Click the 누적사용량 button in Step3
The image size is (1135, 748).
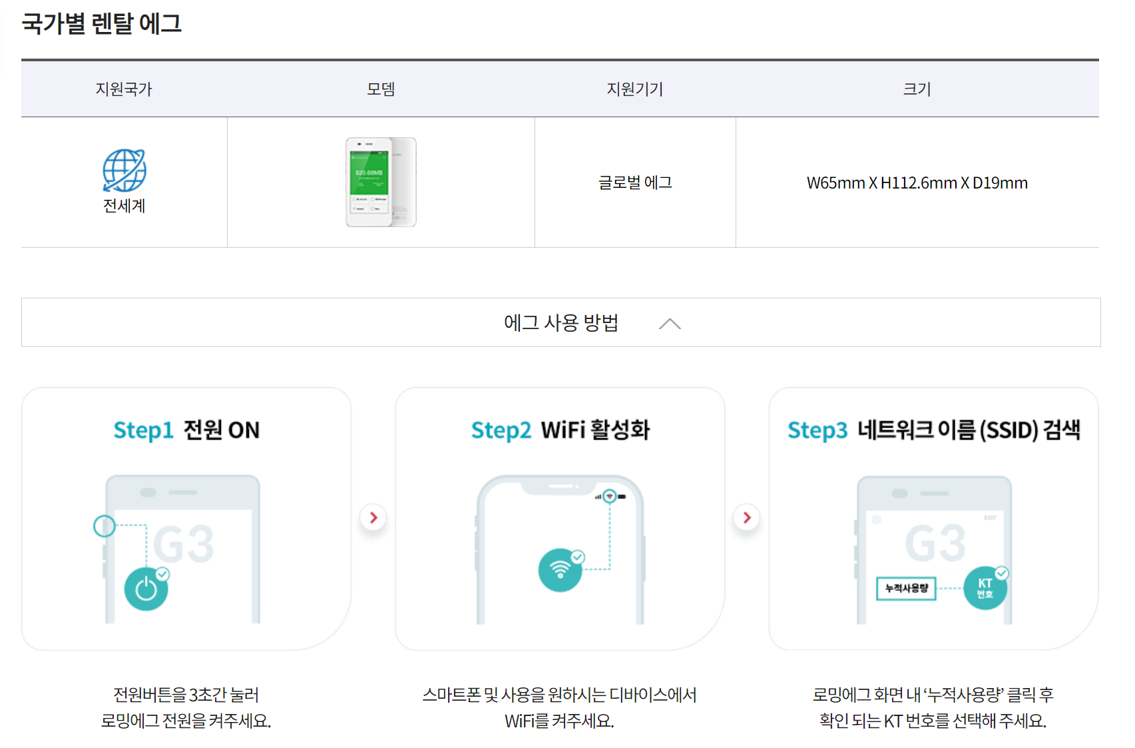907,589
